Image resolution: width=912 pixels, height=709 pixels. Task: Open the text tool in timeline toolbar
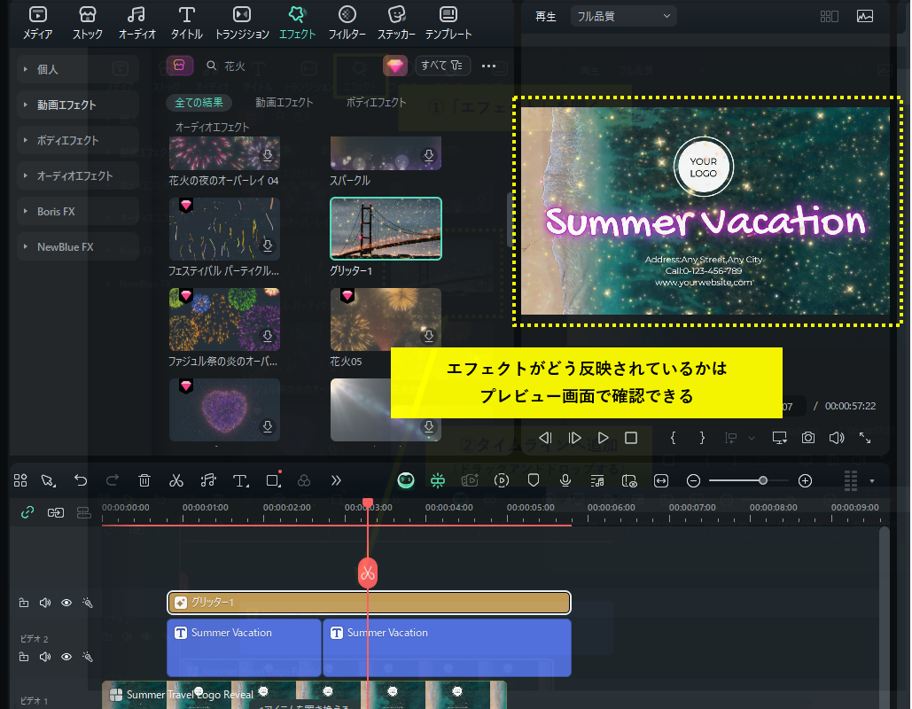240,480
